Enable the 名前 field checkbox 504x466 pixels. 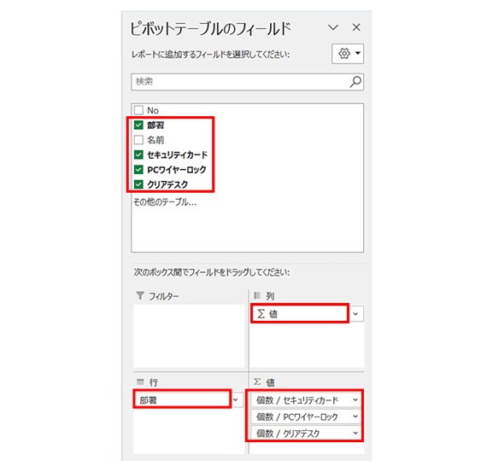click(x=138, y=140)
